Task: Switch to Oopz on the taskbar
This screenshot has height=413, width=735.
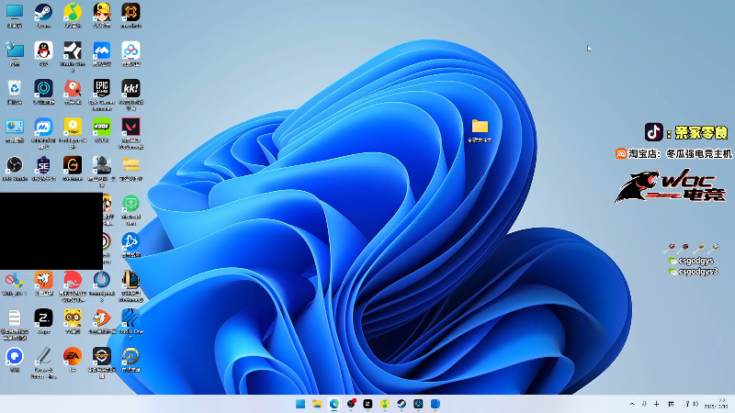Action: pyautogui.click(x=368, y=404)
